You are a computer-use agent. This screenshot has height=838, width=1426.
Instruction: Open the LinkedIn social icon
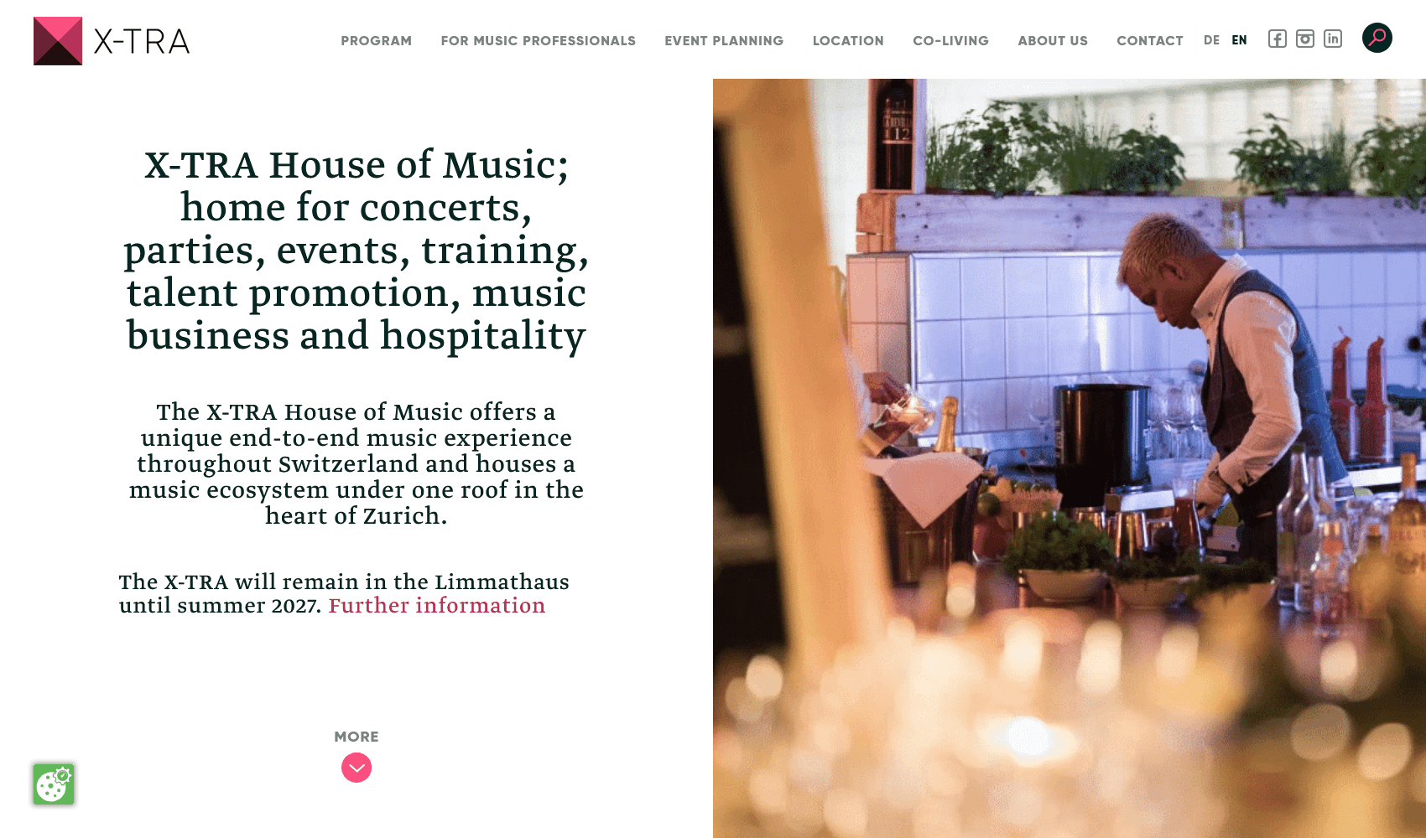click(1332, 39)
